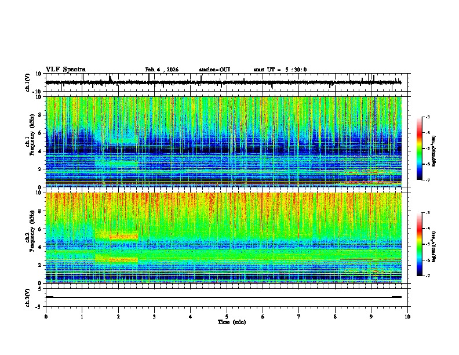Click the ch.3(V) axis label

click(x=28, y=298)
